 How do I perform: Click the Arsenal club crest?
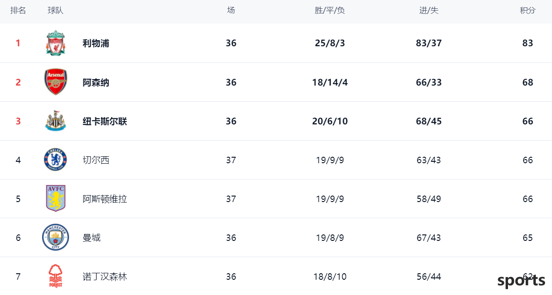(x=56, y=82)
